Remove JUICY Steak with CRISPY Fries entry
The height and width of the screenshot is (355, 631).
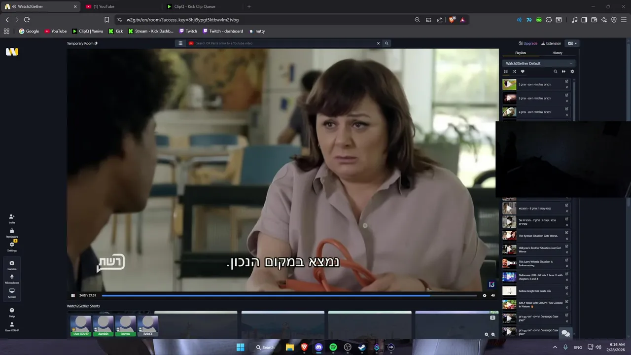tap(567, 308)
